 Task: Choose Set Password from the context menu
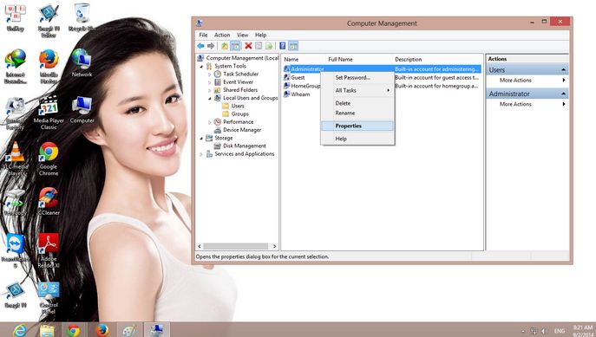(x=357, y=77)
